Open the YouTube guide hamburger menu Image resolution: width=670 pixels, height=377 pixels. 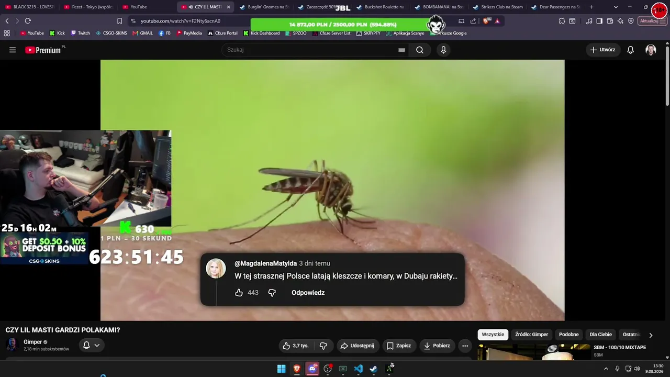[13, 50]
